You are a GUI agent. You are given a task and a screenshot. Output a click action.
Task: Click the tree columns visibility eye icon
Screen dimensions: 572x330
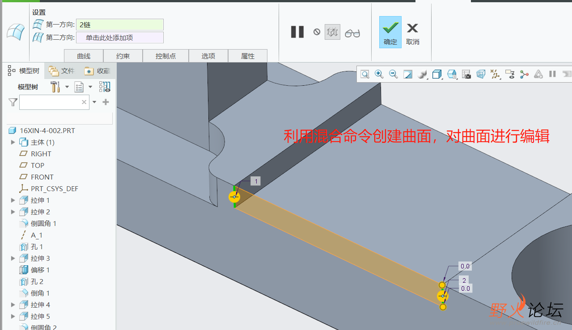coord(105,87)
